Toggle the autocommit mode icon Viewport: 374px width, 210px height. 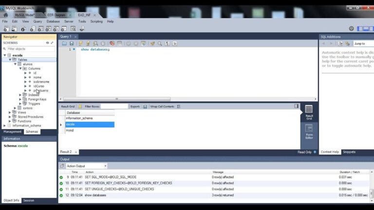click(143, 44)
